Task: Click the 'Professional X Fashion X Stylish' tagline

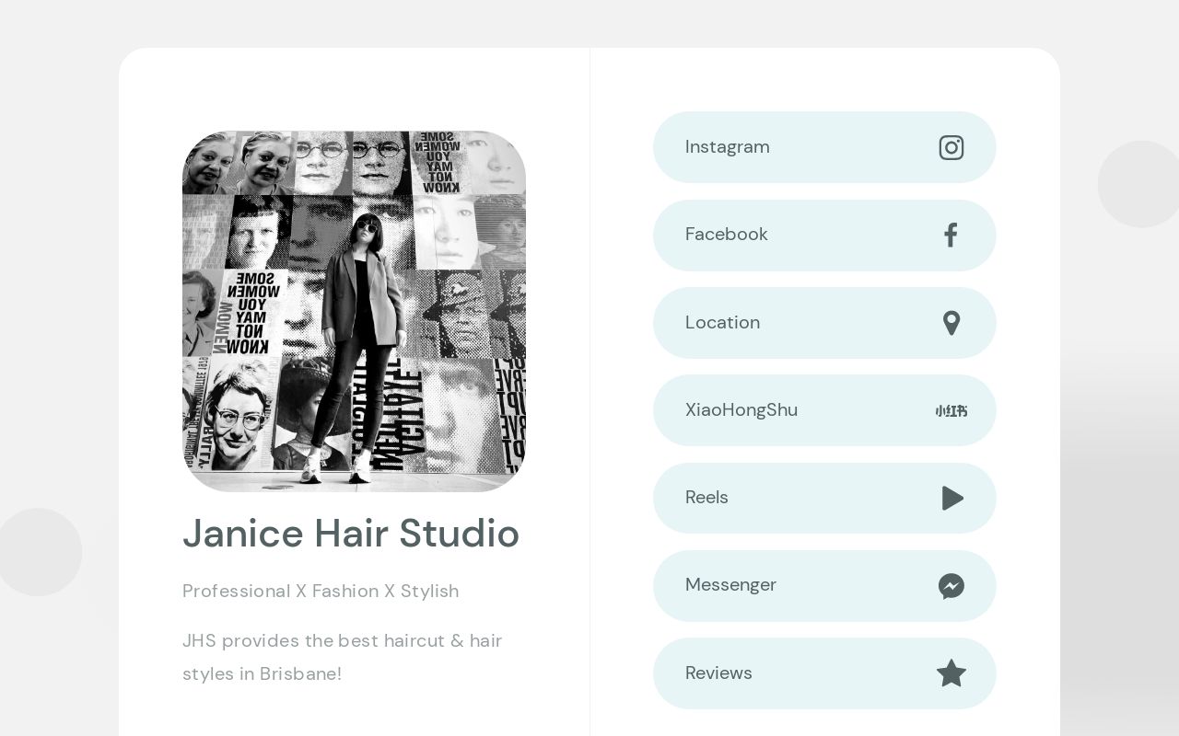Action: (x=321, y=591)
